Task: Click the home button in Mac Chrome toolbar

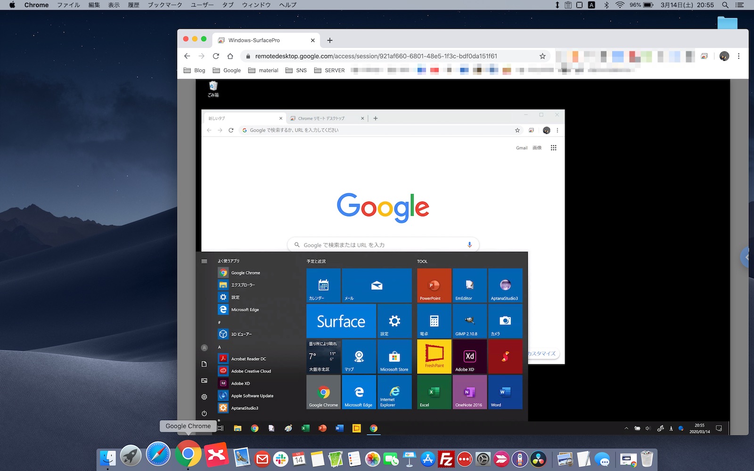Action: (230, 56)
